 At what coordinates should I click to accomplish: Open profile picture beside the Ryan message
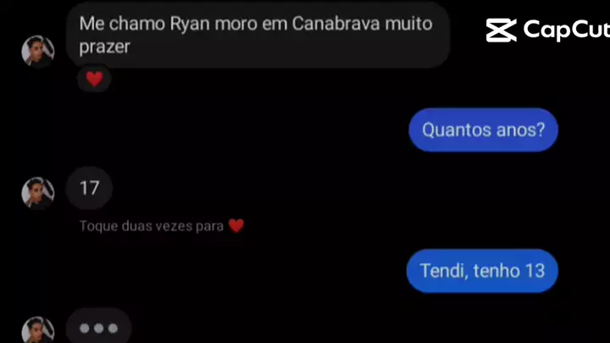click(x=38, y=52)
